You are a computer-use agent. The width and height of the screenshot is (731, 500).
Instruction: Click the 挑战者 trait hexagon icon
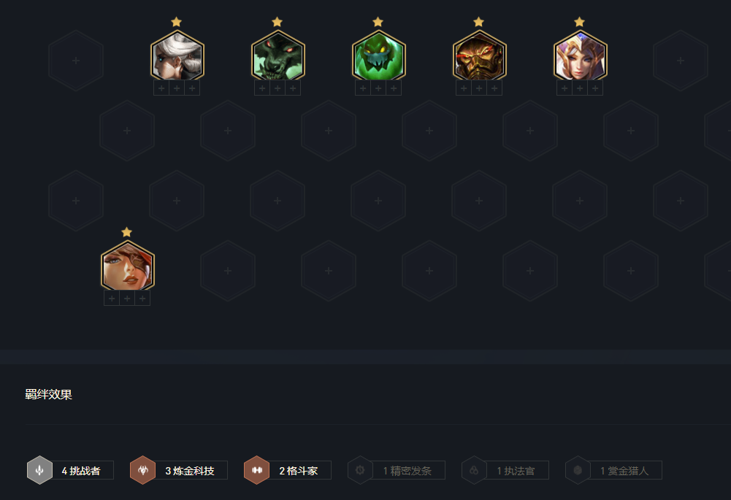coord(39,470)
